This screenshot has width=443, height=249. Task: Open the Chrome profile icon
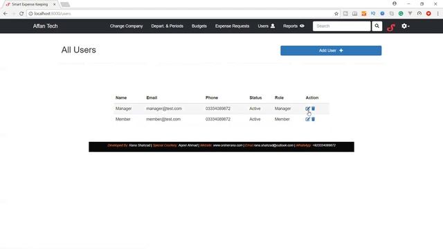click(x=395, y=3)
